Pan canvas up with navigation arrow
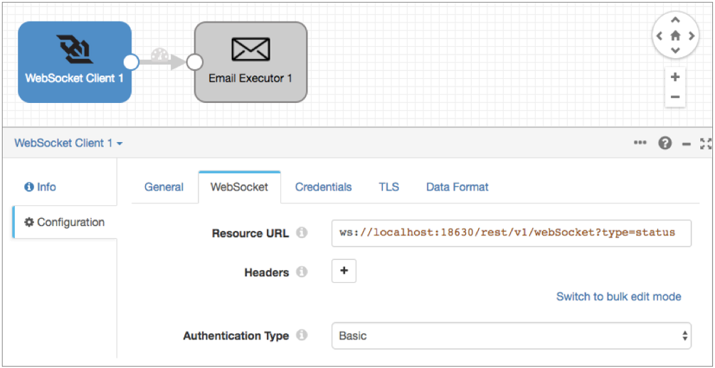 pyautogui.click(x=675, y=20)
